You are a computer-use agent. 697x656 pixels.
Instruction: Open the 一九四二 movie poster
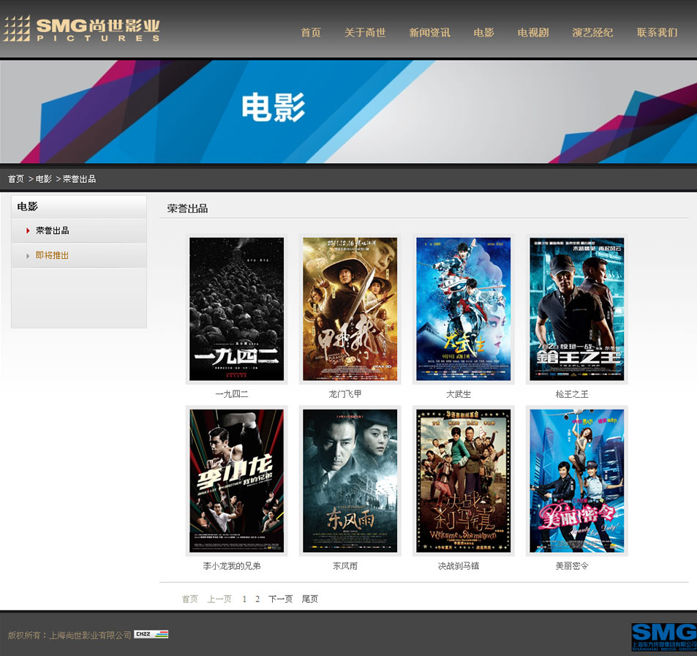(x=236, y=309)
